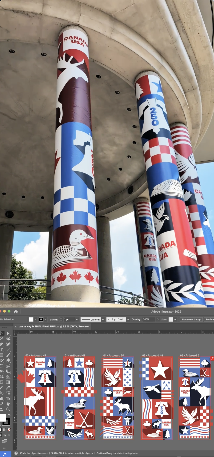This screenshot has height=457, width=214.
Task: Select the Zoom tool
Action: tap(8, 409)
